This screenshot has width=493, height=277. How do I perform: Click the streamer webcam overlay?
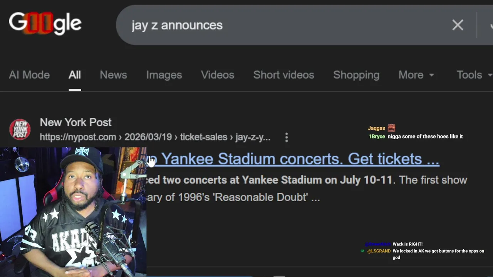73,212
